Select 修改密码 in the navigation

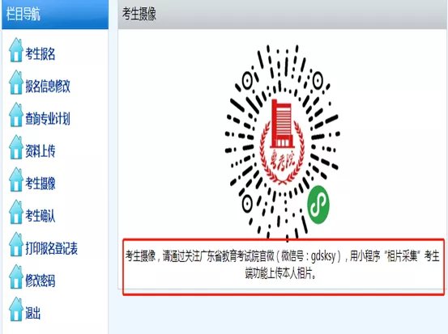coord(41,281)
